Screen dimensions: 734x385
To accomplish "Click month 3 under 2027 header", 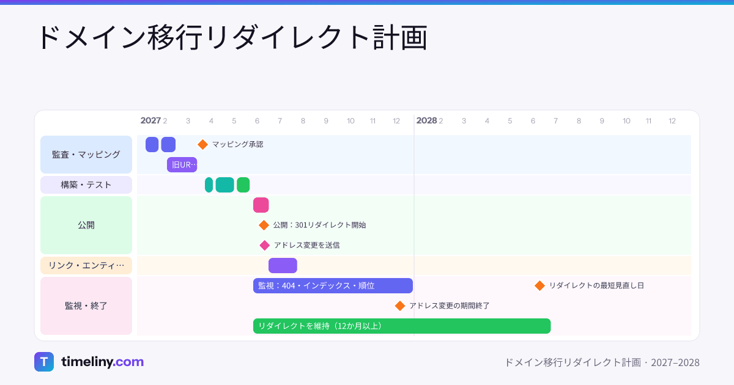I will click(188, 121).
